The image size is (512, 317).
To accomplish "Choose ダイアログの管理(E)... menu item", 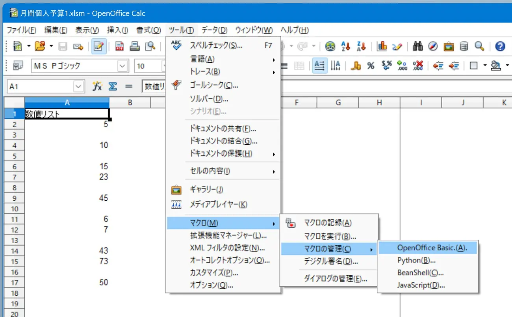I will [329, 279].
